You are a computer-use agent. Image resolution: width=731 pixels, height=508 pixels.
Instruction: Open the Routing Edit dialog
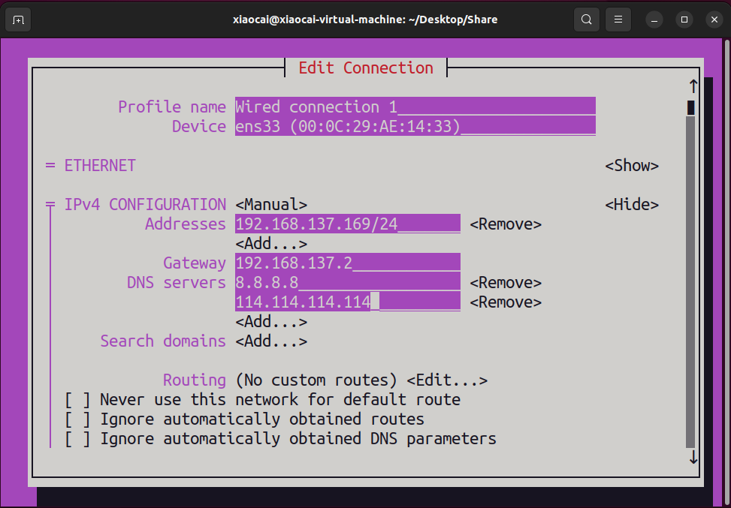(447, 380)
